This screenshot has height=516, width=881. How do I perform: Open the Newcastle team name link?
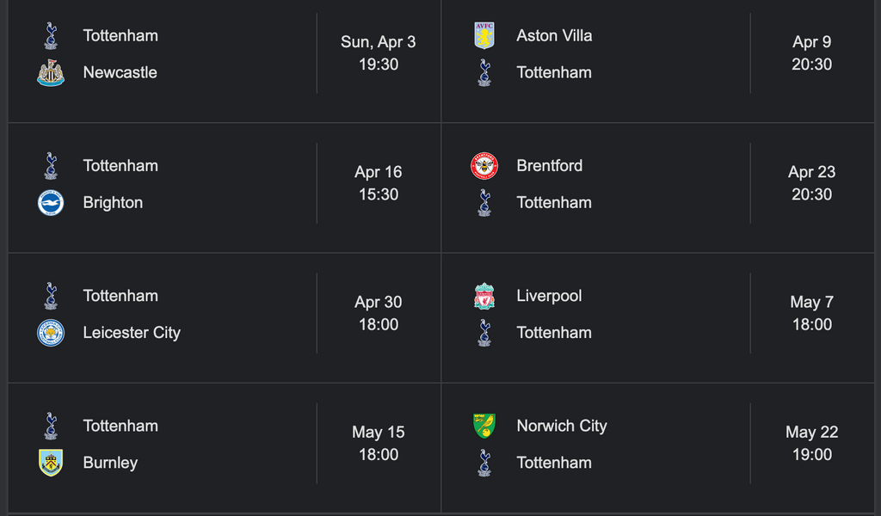[x=120, y=73]
